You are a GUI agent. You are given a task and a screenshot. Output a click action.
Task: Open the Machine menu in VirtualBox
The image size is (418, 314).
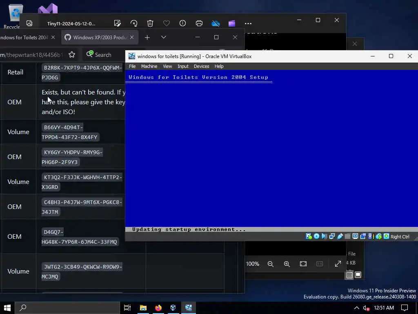tap(149, 66)
